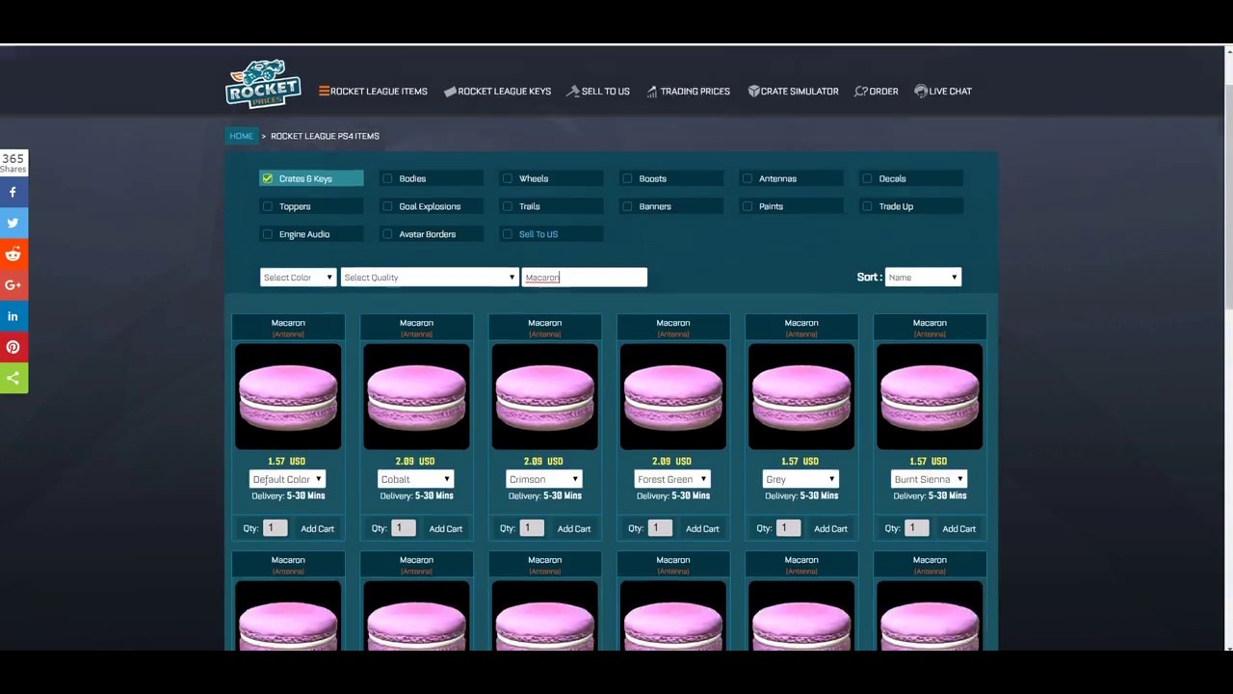Click quantity field for Cobalt Macaron
Image resolution: width=1233 pixels, height=694 pixels.
click(404, 528)
